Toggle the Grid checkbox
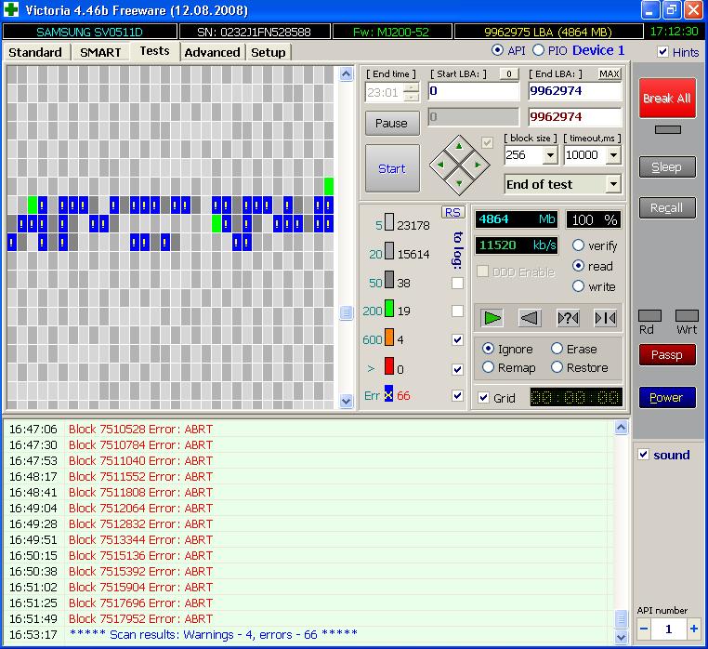The height and width of the screenshot is (649, 708). [483, 398]
